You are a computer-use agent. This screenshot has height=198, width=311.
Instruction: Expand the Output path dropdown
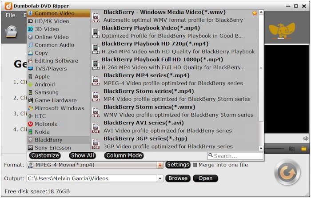point(160,178)
